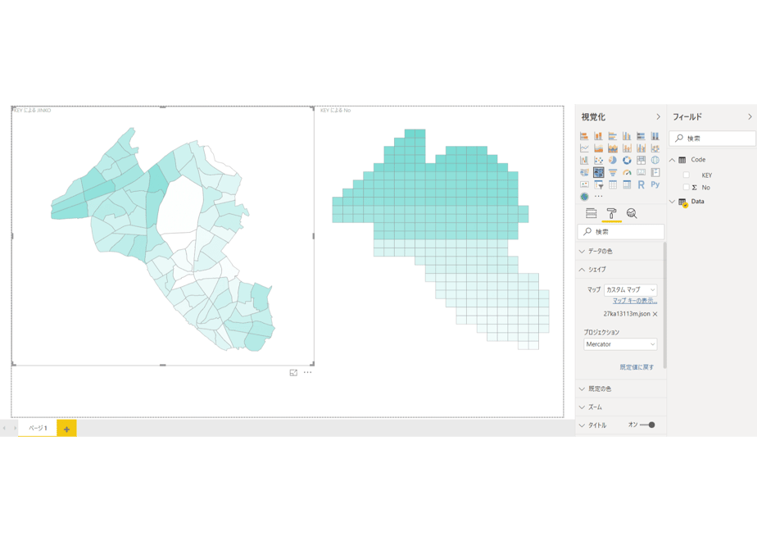The image size is (757, 541).
Task: Click focus mode icon below left map
Action: pyautogui.click(x=293, y=372)
